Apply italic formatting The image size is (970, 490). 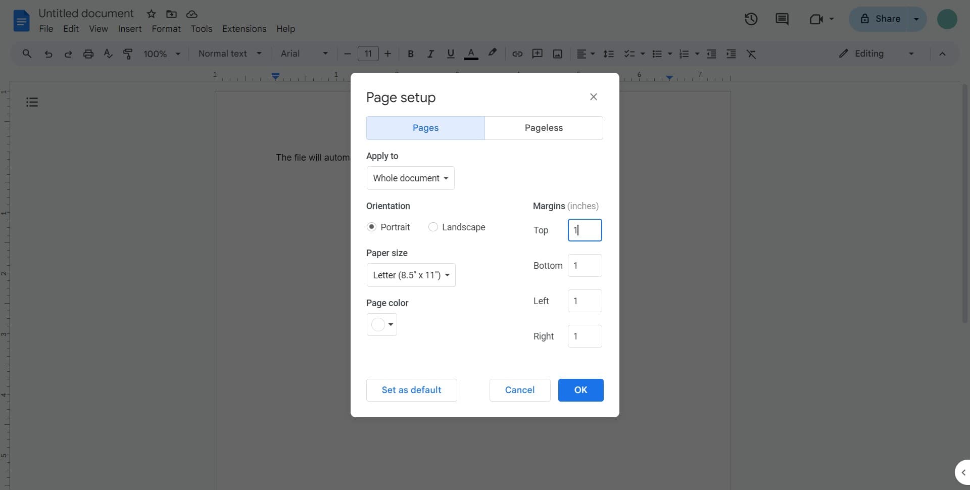click(430, 54)
